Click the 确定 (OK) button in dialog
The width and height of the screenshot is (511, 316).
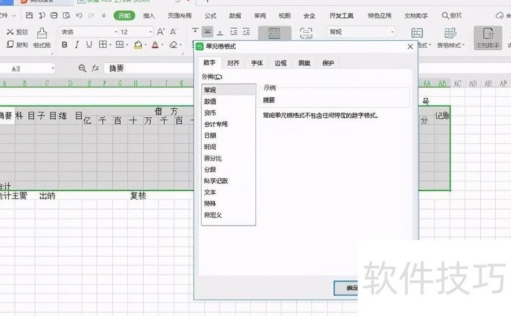348,288
